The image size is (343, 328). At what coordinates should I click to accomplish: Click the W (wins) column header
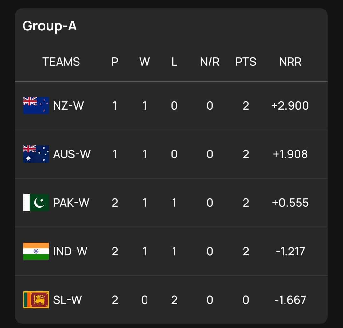(x=145, y=62)
